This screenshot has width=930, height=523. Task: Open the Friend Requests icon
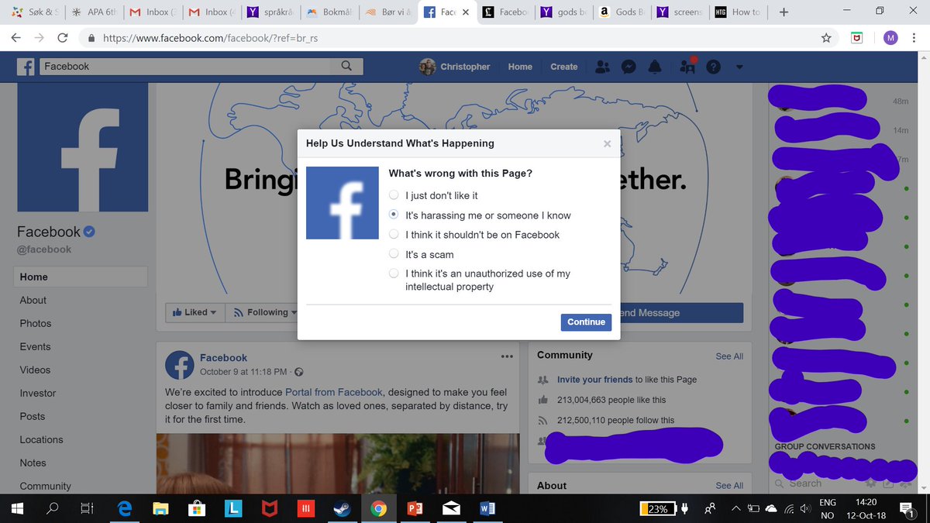[603, 67]
